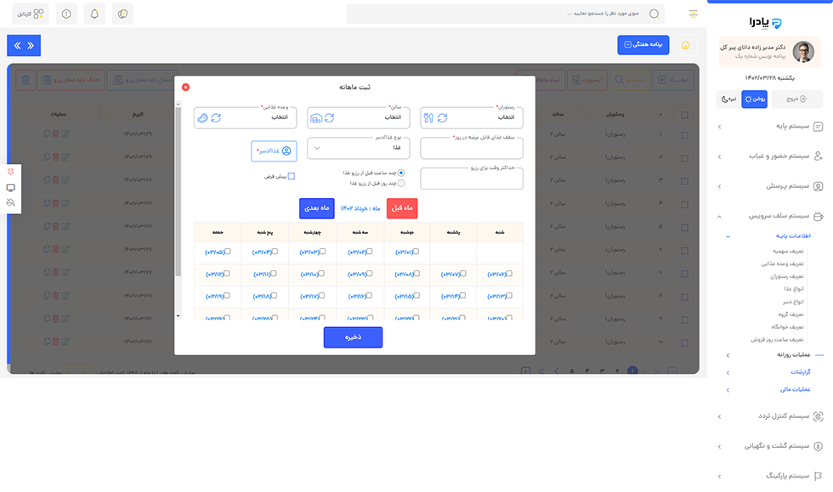
Task: Click the حداکثر وقت برای رزرو input
Action: (471, 179)
